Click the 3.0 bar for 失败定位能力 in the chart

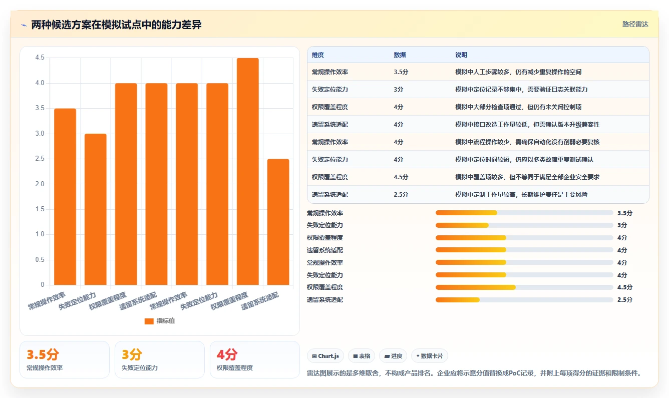pyautogui.click(x=96, y=209)
